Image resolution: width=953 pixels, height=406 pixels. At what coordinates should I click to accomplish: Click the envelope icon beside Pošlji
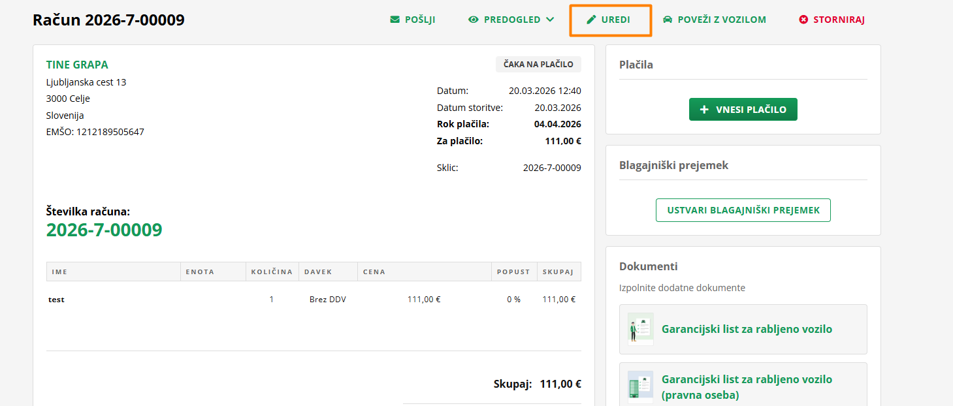pyautogui.click(x=395, y=20)
